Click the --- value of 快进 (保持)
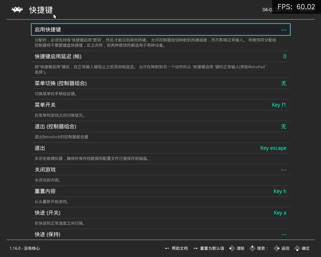321x257 pixels. (284, 235)
